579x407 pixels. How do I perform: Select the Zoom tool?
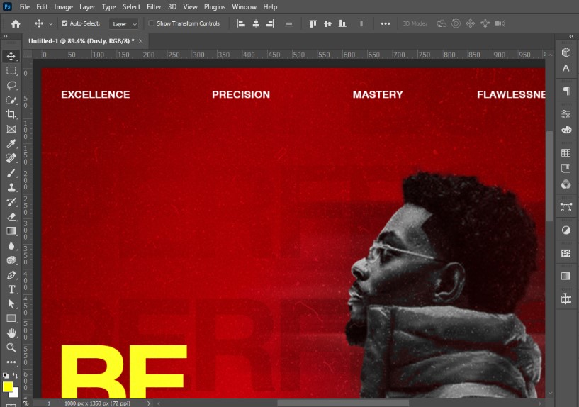(x=11, y=347)
